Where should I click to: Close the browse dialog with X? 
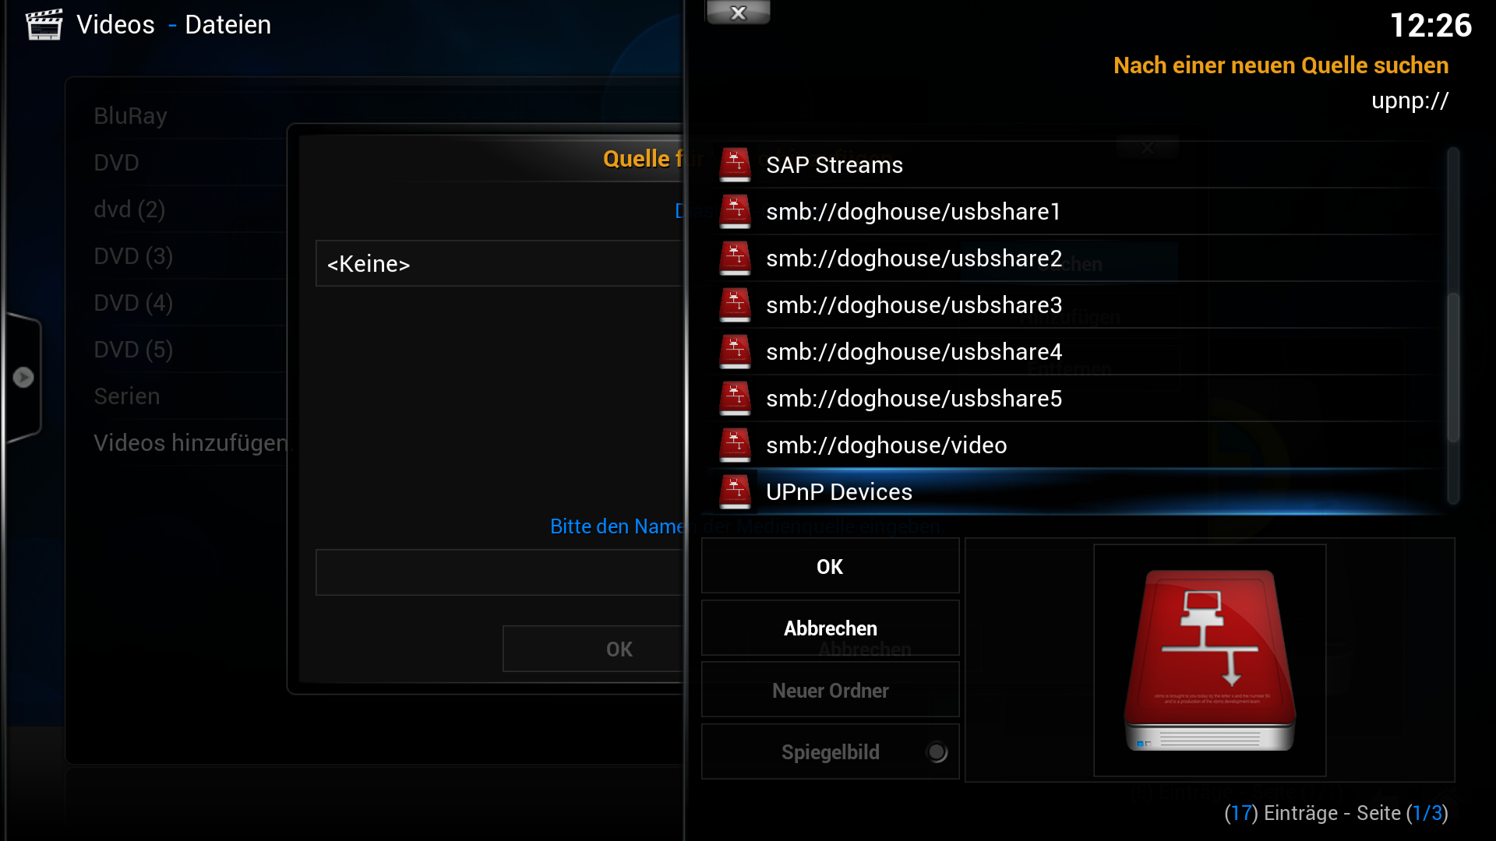click(x=738, y=12)
